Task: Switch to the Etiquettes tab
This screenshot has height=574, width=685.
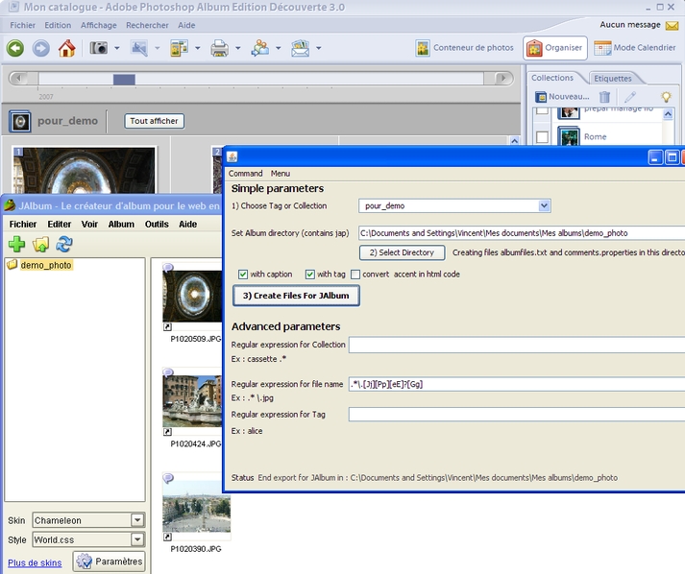Action: click(x=612, y=78)
